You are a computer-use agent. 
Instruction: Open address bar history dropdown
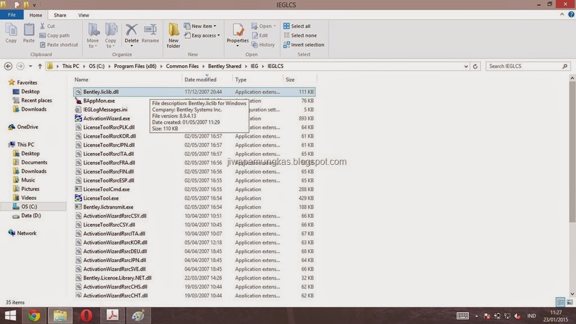pos(466,66)
